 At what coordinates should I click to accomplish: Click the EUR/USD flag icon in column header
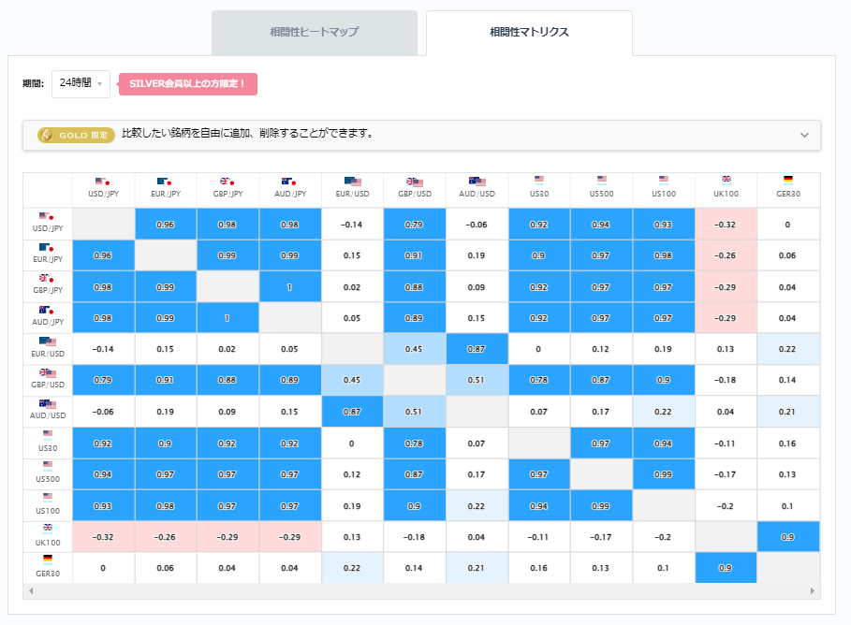pos(352,182)
